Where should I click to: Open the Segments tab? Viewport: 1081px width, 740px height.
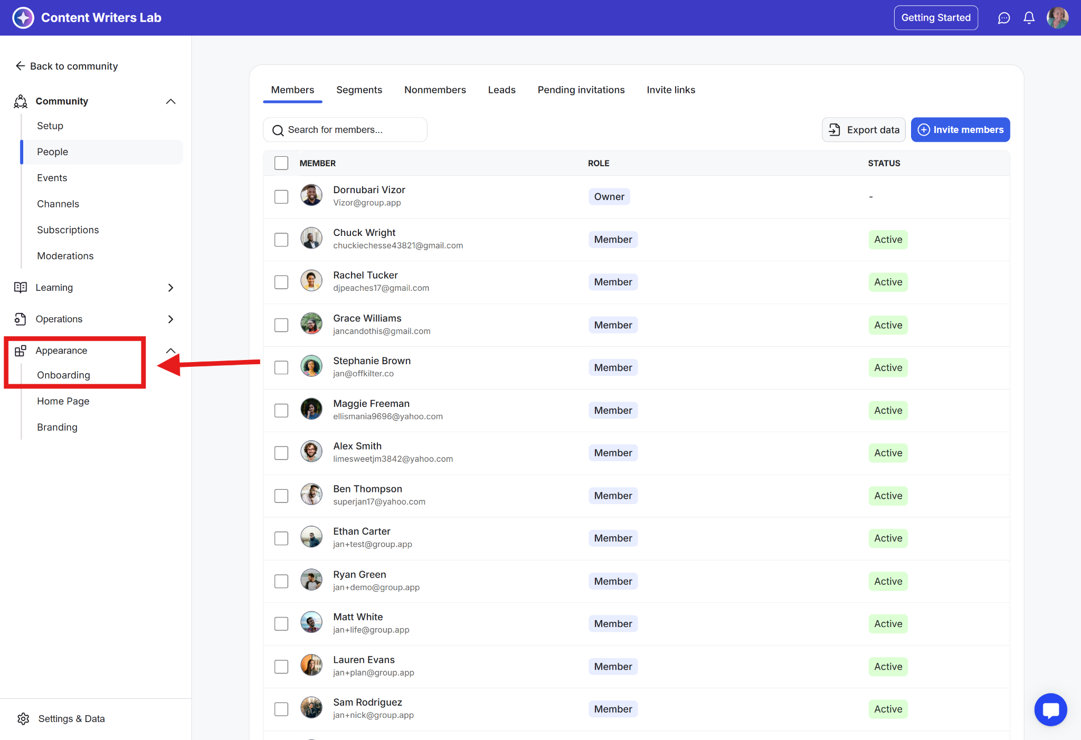pyautogui.click(x=359, y=90)
